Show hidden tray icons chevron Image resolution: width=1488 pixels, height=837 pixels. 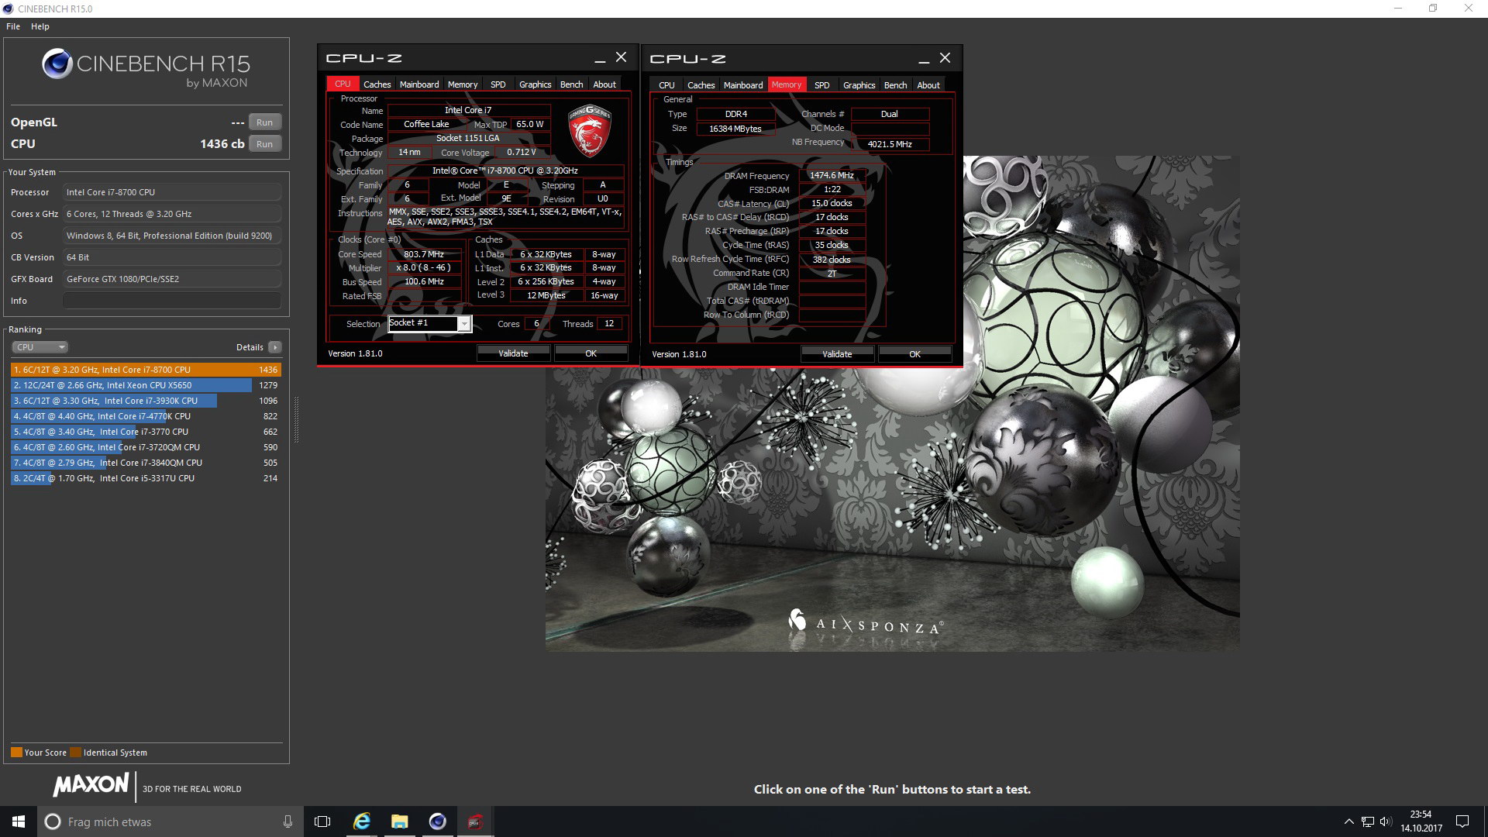tap(1348, 821)
